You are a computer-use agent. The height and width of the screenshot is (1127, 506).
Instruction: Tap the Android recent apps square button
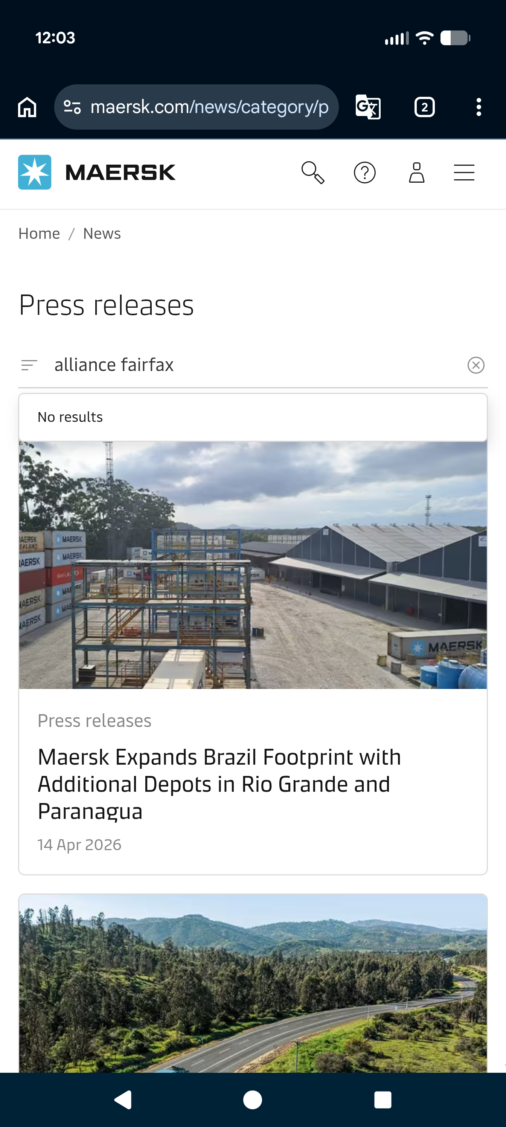pyautogui.click(x=383, y=1100)
